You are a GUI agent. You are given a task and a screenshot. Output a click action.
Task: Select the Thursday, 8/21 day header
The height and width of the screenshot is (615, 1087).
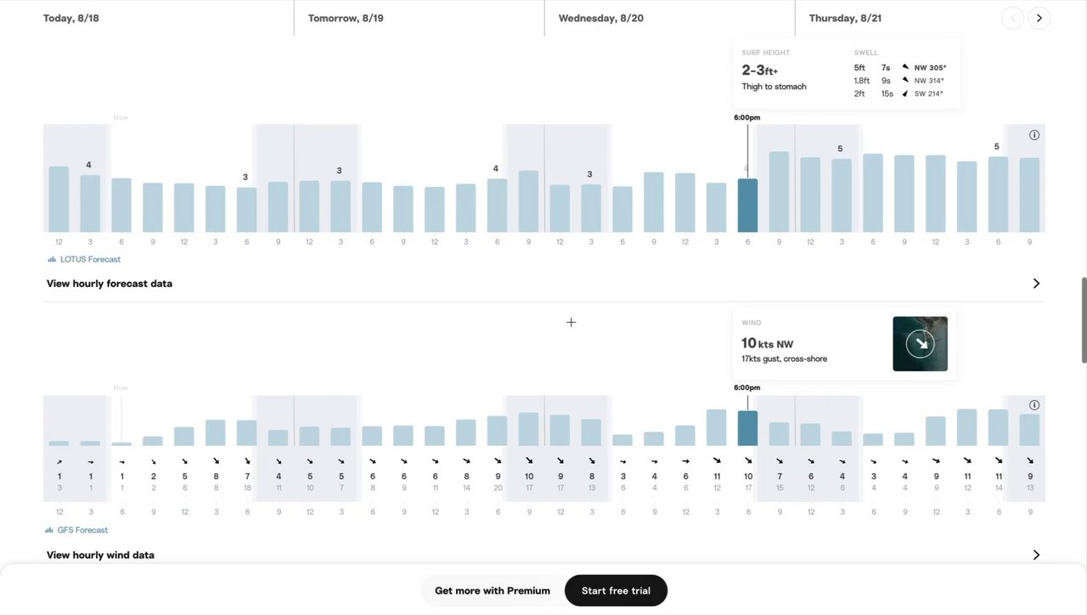tap(845, 18)
